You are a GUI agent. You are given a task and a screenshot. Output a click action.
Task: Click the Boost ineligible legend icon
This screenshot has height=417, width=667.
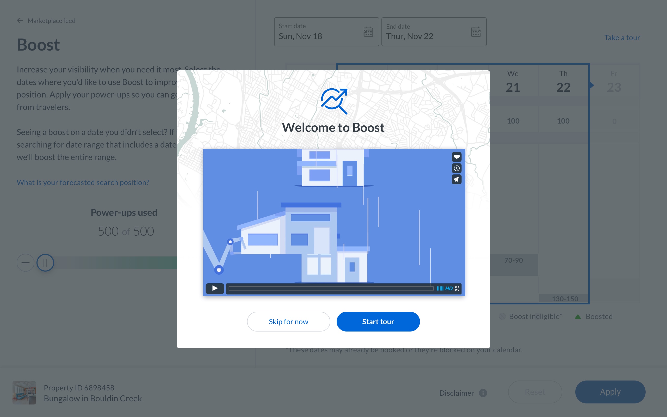tap(502, 317)
